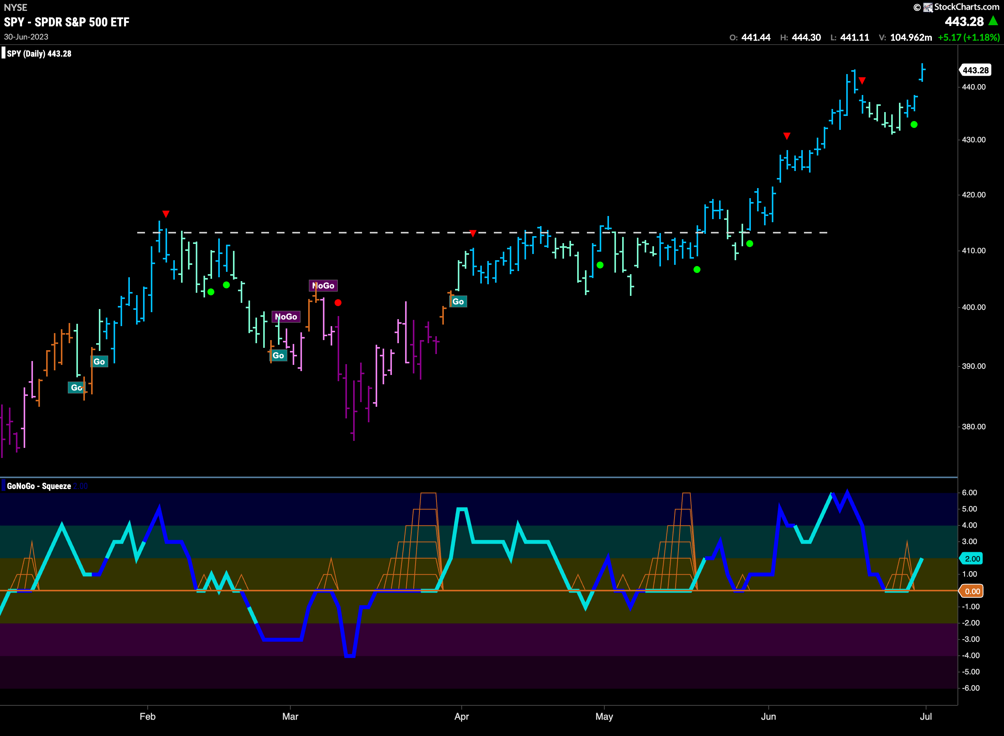Click the cyan 2.00 oscillator value tag
This screenshot has height=736, width=1004.
coord(972,559)
